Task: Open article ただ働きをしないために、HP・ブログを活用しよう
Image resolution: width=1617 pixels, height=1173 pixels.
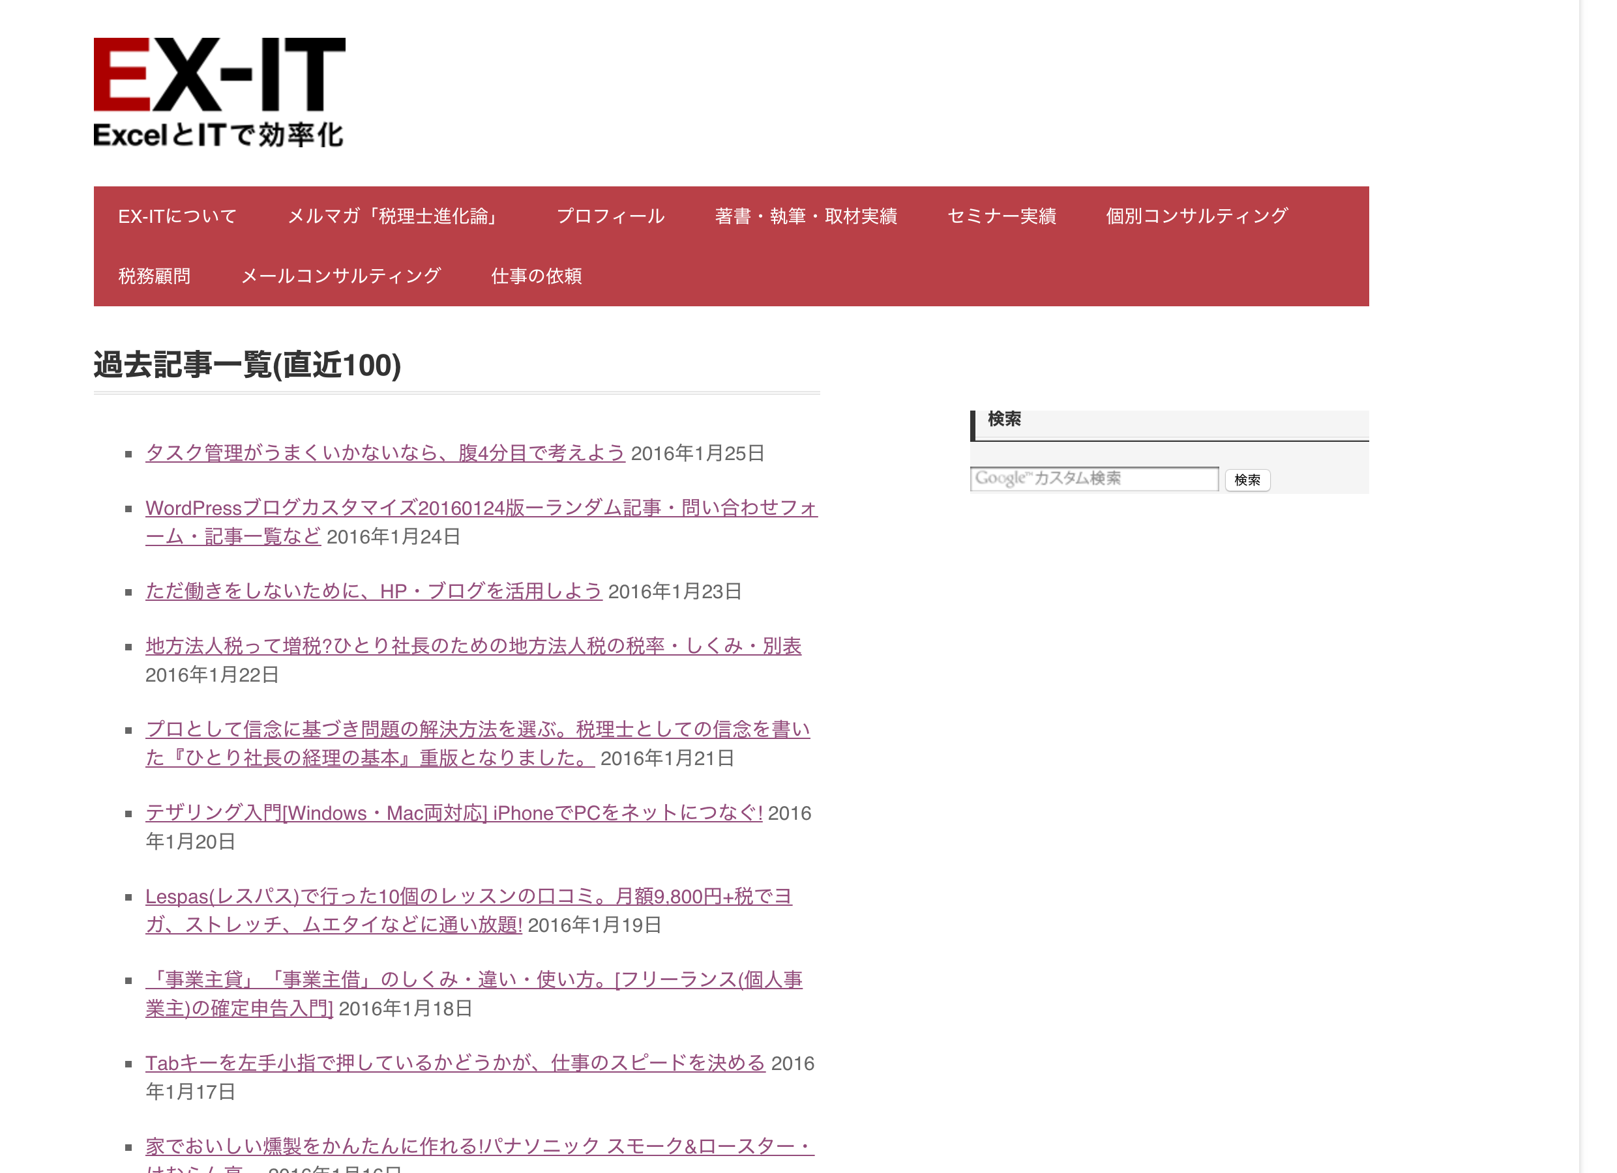Action: point(374,592)
